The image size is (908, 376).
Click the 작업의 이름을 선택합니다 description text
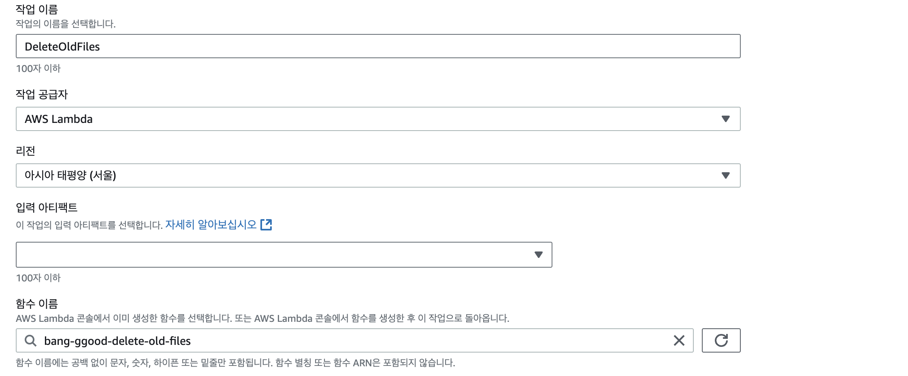66,24
